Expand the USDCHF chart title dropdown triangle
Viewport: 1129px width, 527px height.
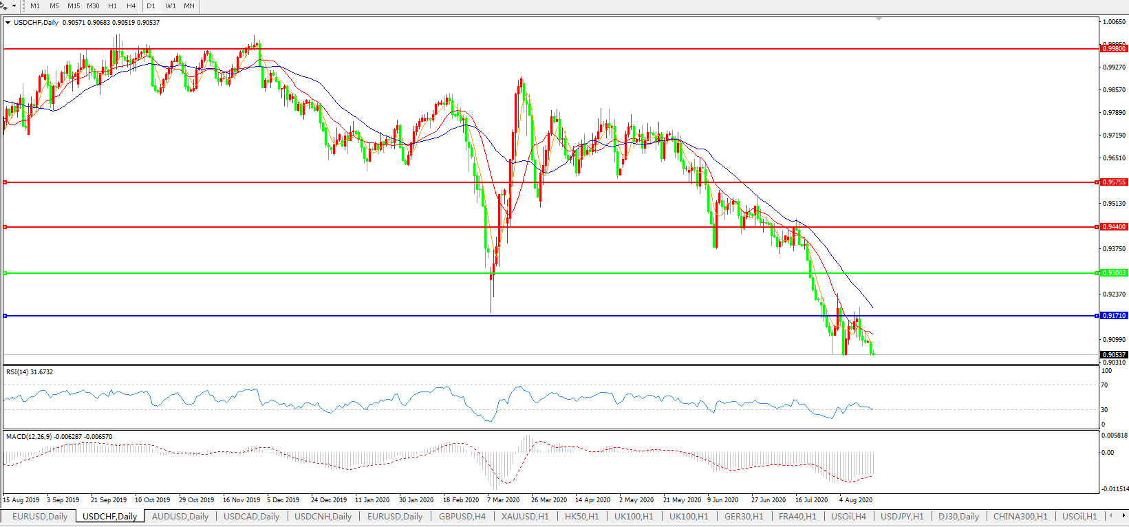8,23
